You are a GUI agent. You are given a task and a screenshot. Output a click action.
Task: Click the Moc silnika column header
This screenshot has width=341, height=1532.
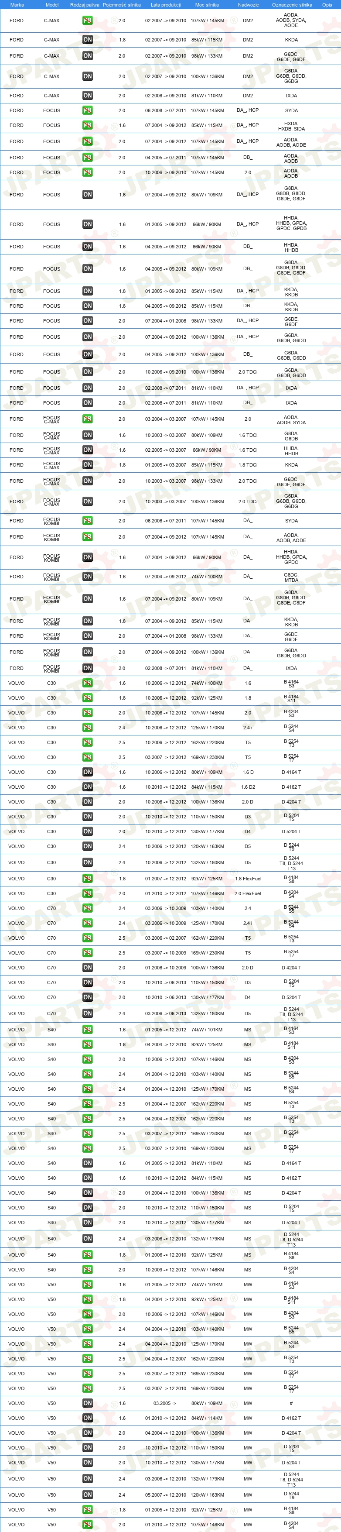tap(207, 5)
